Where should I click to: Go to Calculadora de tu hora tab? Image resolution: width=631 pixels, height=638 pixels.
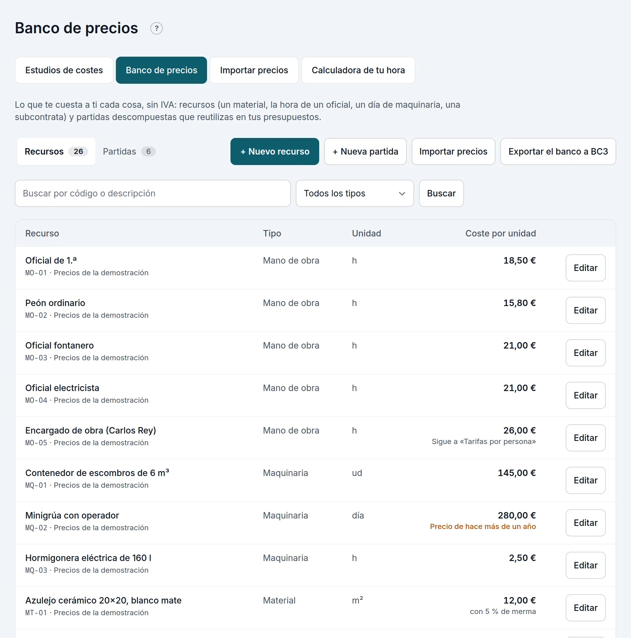(x=358, y=70)
